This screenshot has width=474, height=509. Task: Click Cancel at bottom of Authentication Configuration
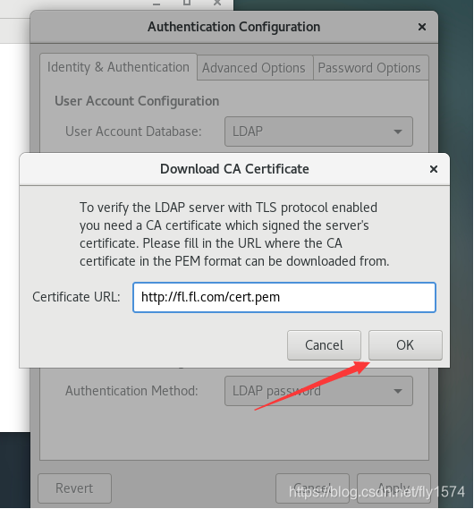[312, 488]
